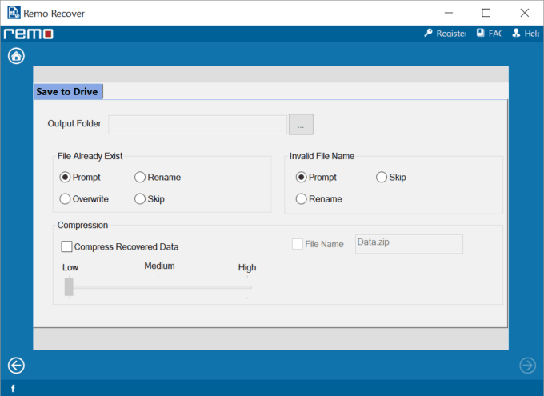Set compression slider to High mark
Viewport: 544px width, 396px height.
pos(247,287)
